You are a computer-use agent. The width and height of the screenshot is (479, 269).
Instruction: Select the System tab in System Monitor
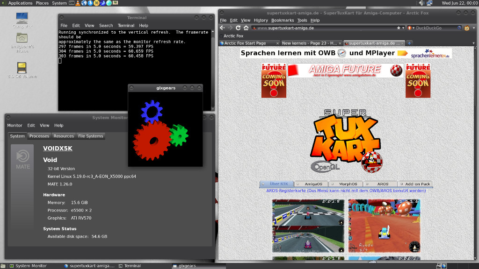click(x=17, y=136)
